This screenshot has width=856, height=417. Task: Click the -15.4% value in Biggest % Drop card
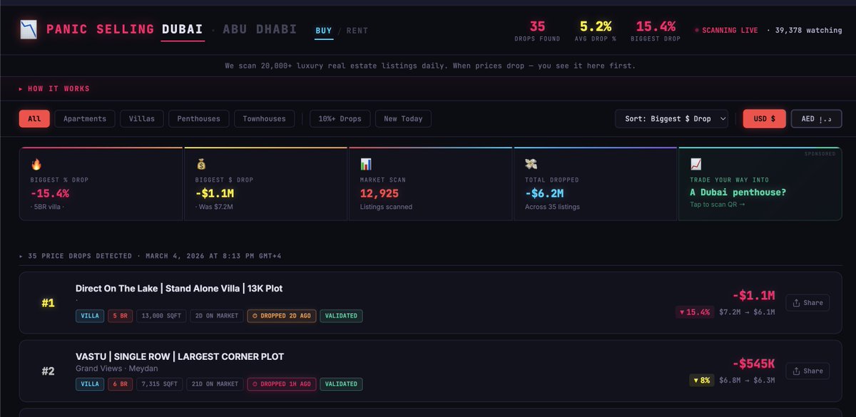(x=49, y=192)
